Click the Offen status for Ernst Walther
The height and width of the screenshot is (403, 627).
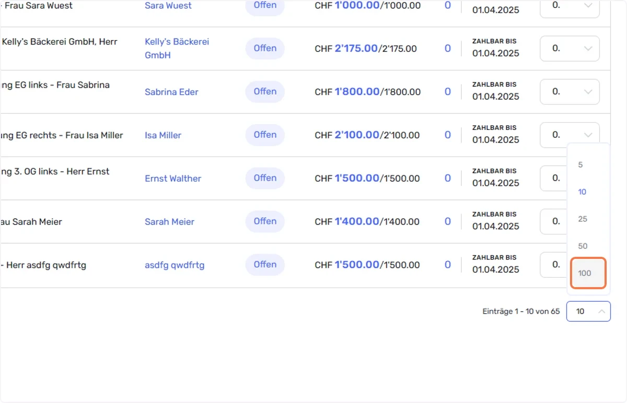[265, 178]
